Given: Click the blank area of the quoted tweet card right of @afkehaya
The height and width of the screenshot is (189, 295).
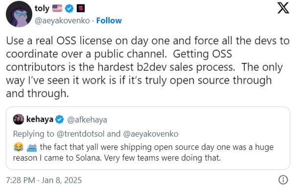Looking at the screenshot, I should point(198,120).
